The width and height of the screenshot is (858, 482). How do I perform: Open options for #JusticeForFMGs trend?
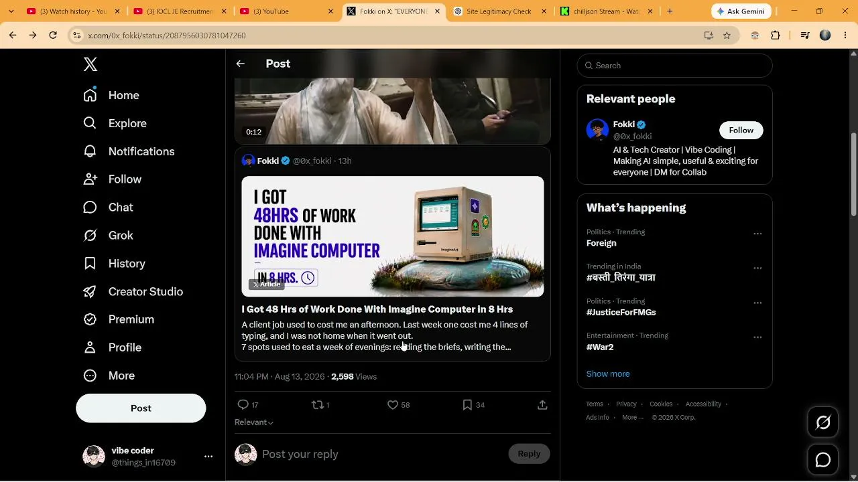(757, 303)
